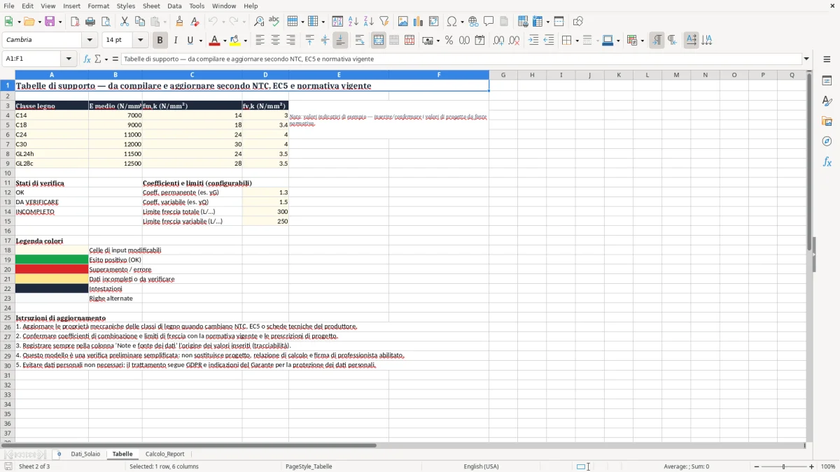Click the Select Function sigma button

[x=98, y=59]
